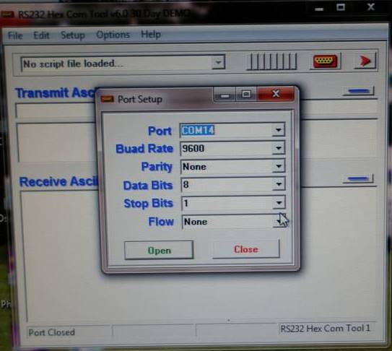Screen dimensions: 392x351
Task: Click the red Close button
Action: (x=246, y=249)
